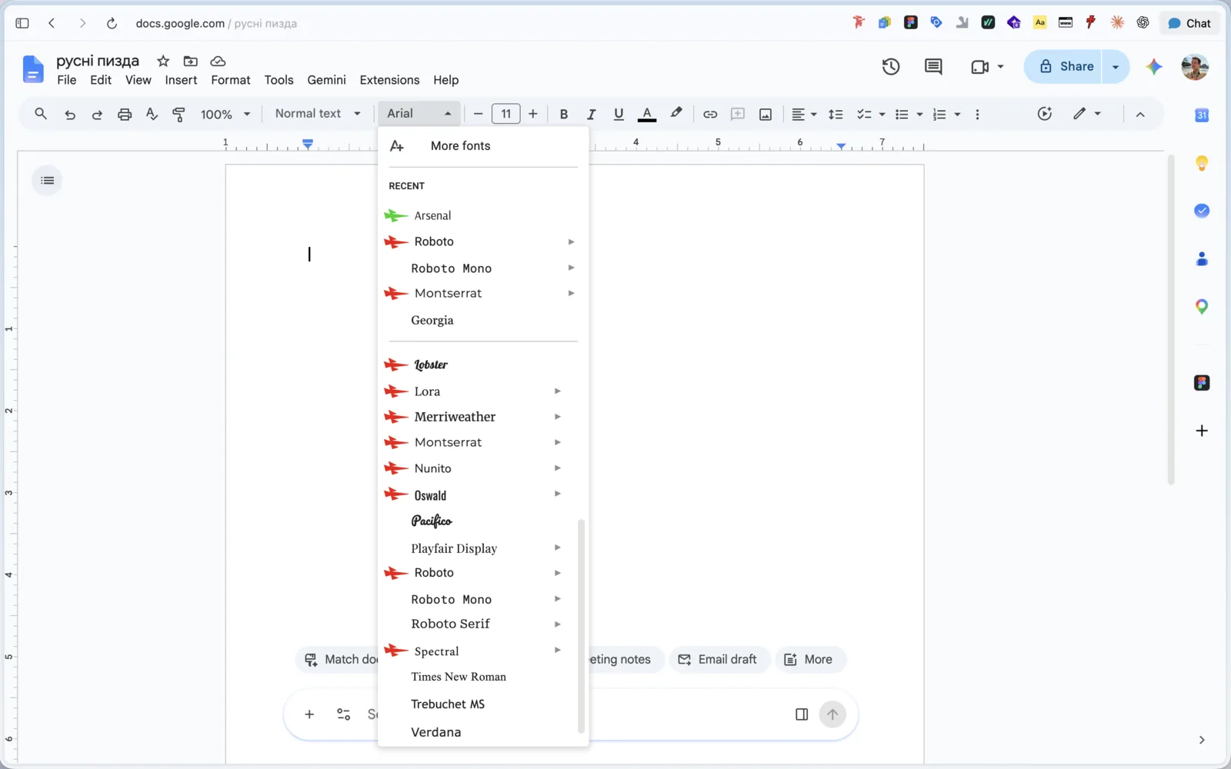Click the Email draft chip
This screenshot has width=1231, height=769.
pos(719,660)
